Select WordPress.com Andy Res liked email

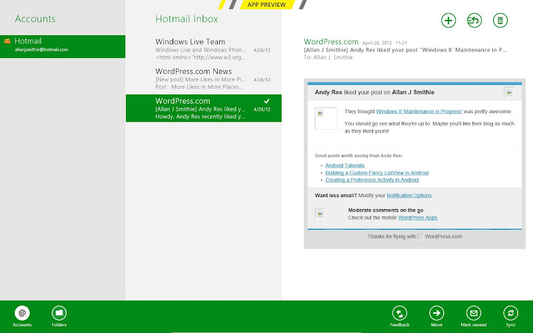click(204, 109)
